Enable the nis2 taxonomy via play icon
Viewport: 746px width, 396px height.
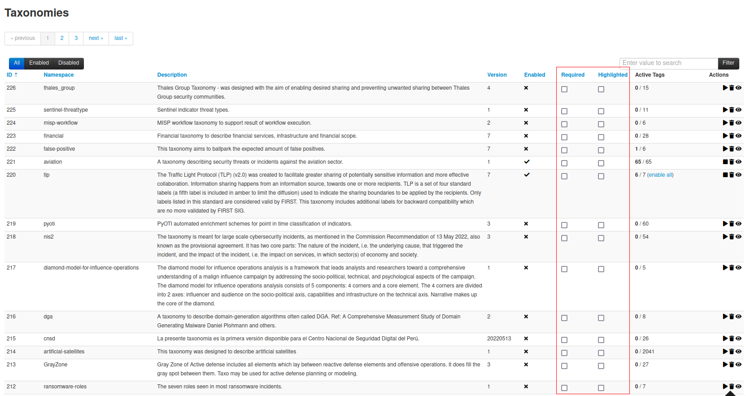725,237
